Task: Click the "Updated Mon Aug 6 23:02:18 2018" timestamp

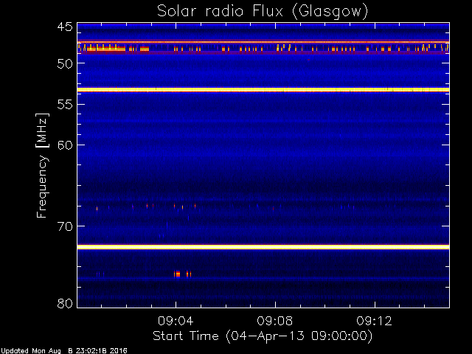Action: (x=64, y=350)
